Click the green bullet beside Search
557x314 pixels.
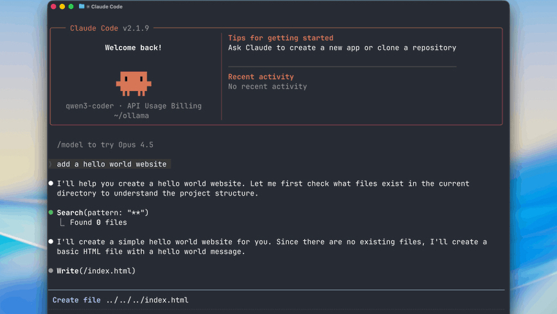(51, 213)
